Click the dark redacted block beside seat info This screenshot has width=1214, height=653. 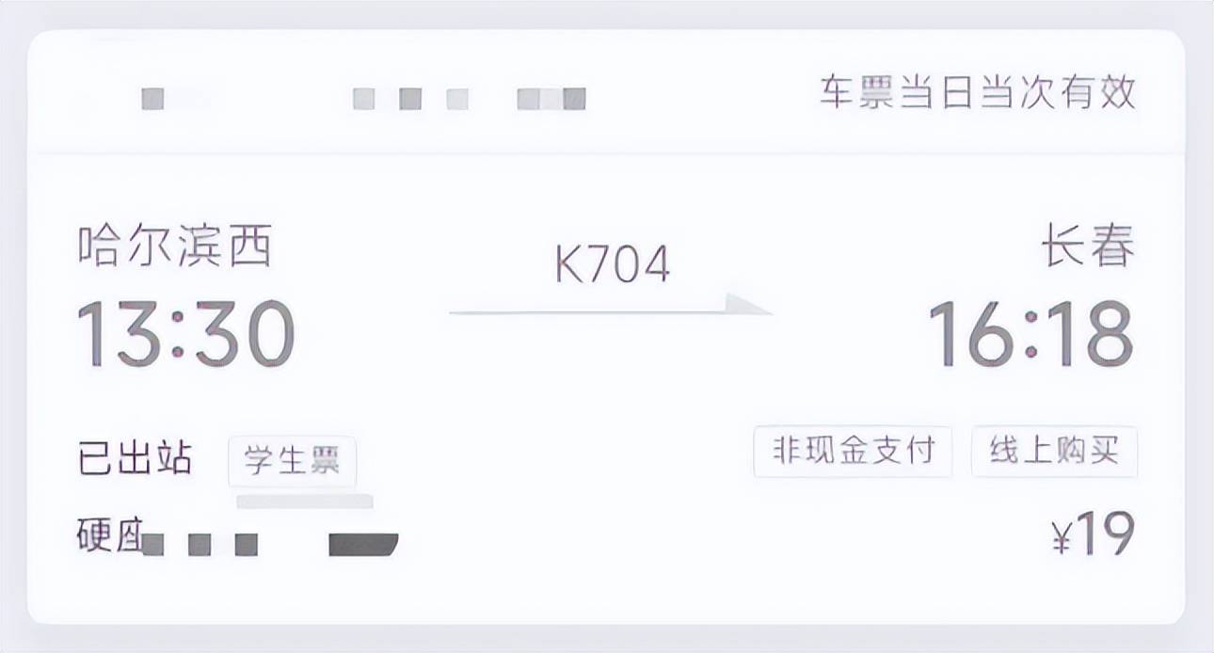(363, 544)
